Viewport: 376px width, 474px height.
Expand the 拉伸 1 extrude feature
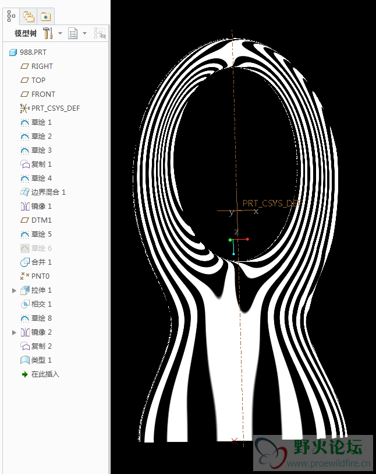click(x=14, y=290)
